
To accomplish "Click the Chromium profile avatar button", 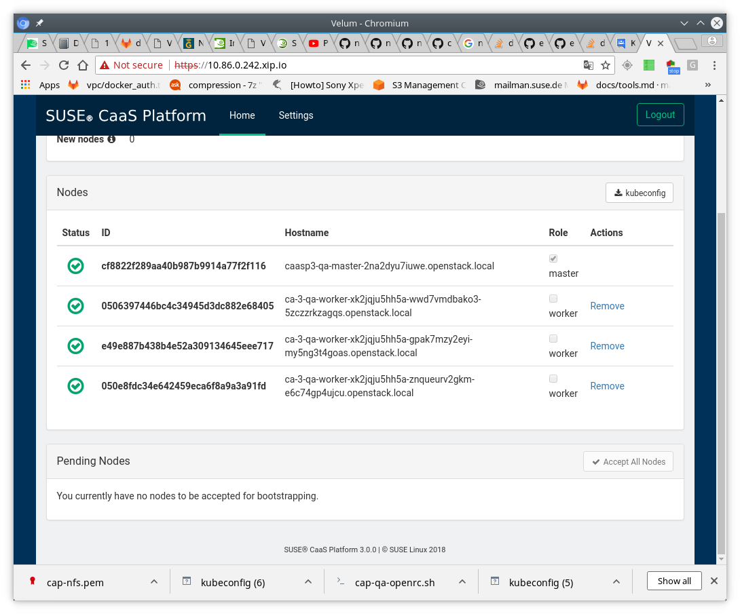I will tap(712, 41).
